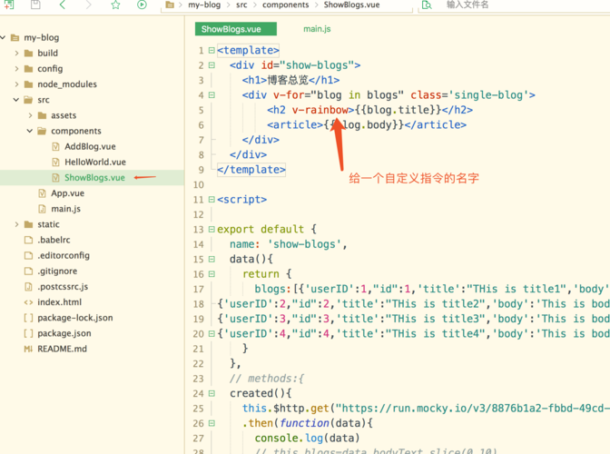Open main.js in the file tree
This screenshot has height=454, width=610.
pyautogui.click(x=65, y=209)
